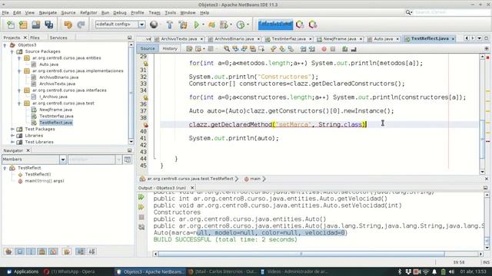Click the Build Project hammer icon
Image resolution: width=492 pixels, height=276 pixels.
tap(169, 25)
